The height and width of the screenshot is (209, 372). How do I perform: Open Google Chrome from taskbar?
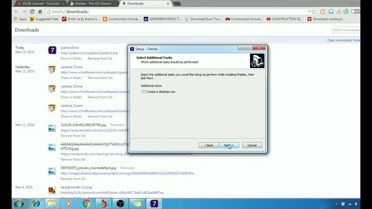click(x=87, y=204)
